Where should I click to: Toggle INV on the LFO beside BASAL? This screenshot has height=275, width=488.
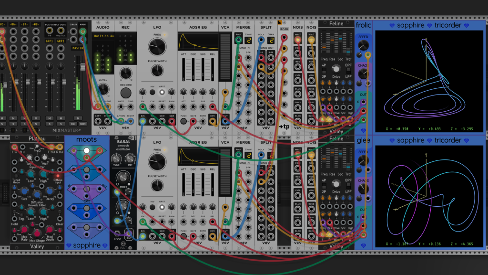coord(152,207)
